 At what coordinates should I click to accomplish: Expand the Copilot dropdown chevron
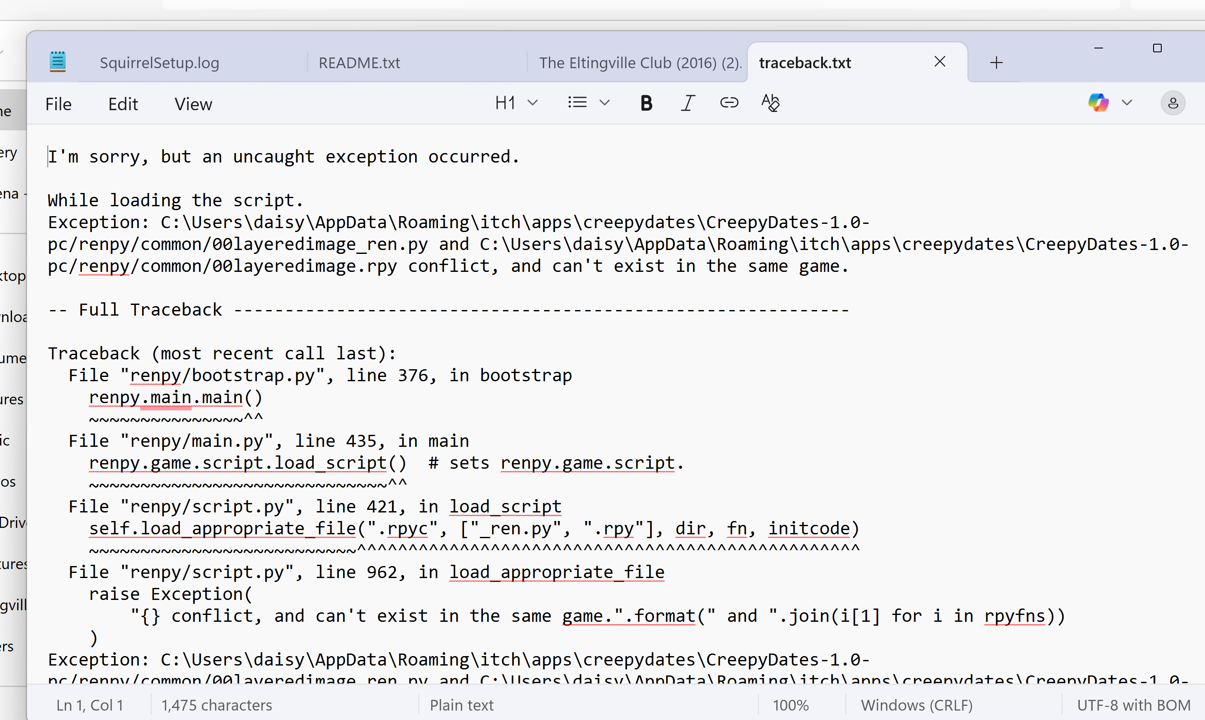tap(1127, 103)
